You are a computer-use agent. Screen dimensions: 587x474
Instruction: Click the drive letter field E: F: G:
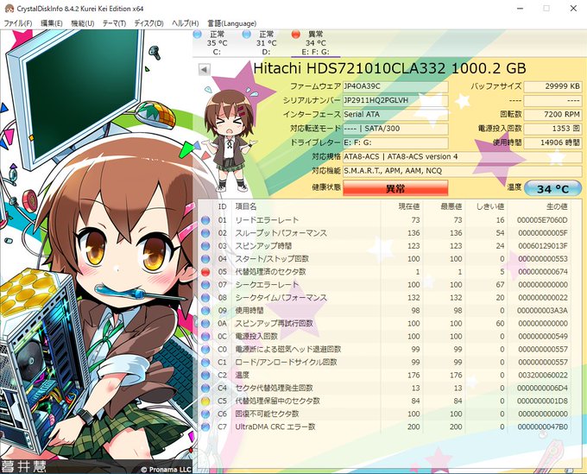pos(395,142)
